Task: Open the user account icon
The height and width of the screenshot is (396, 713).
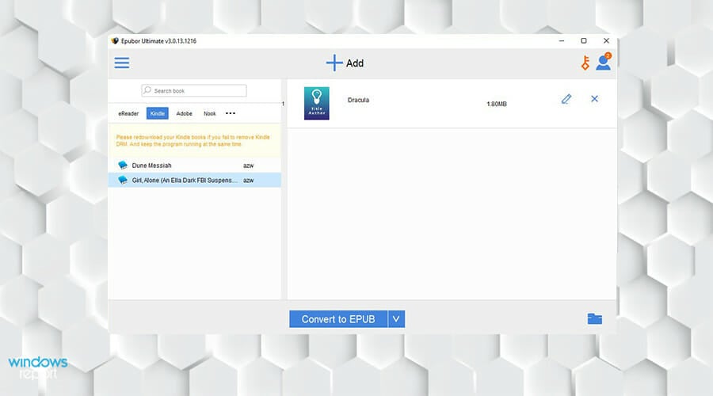Action: 604,62
